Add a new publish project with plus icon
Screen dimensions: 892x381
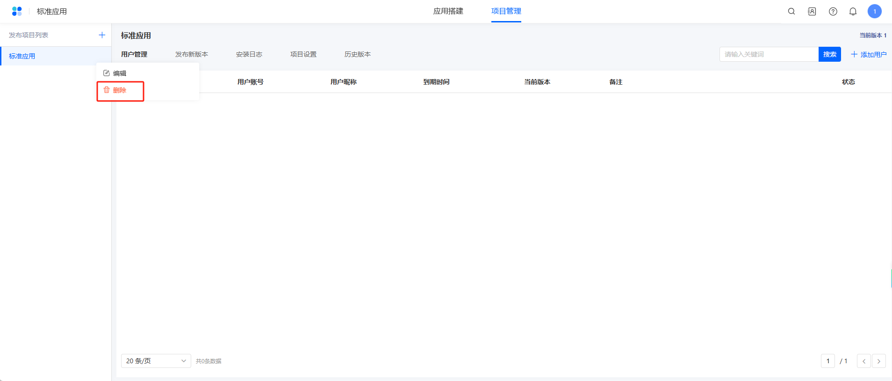click(102, 35)
